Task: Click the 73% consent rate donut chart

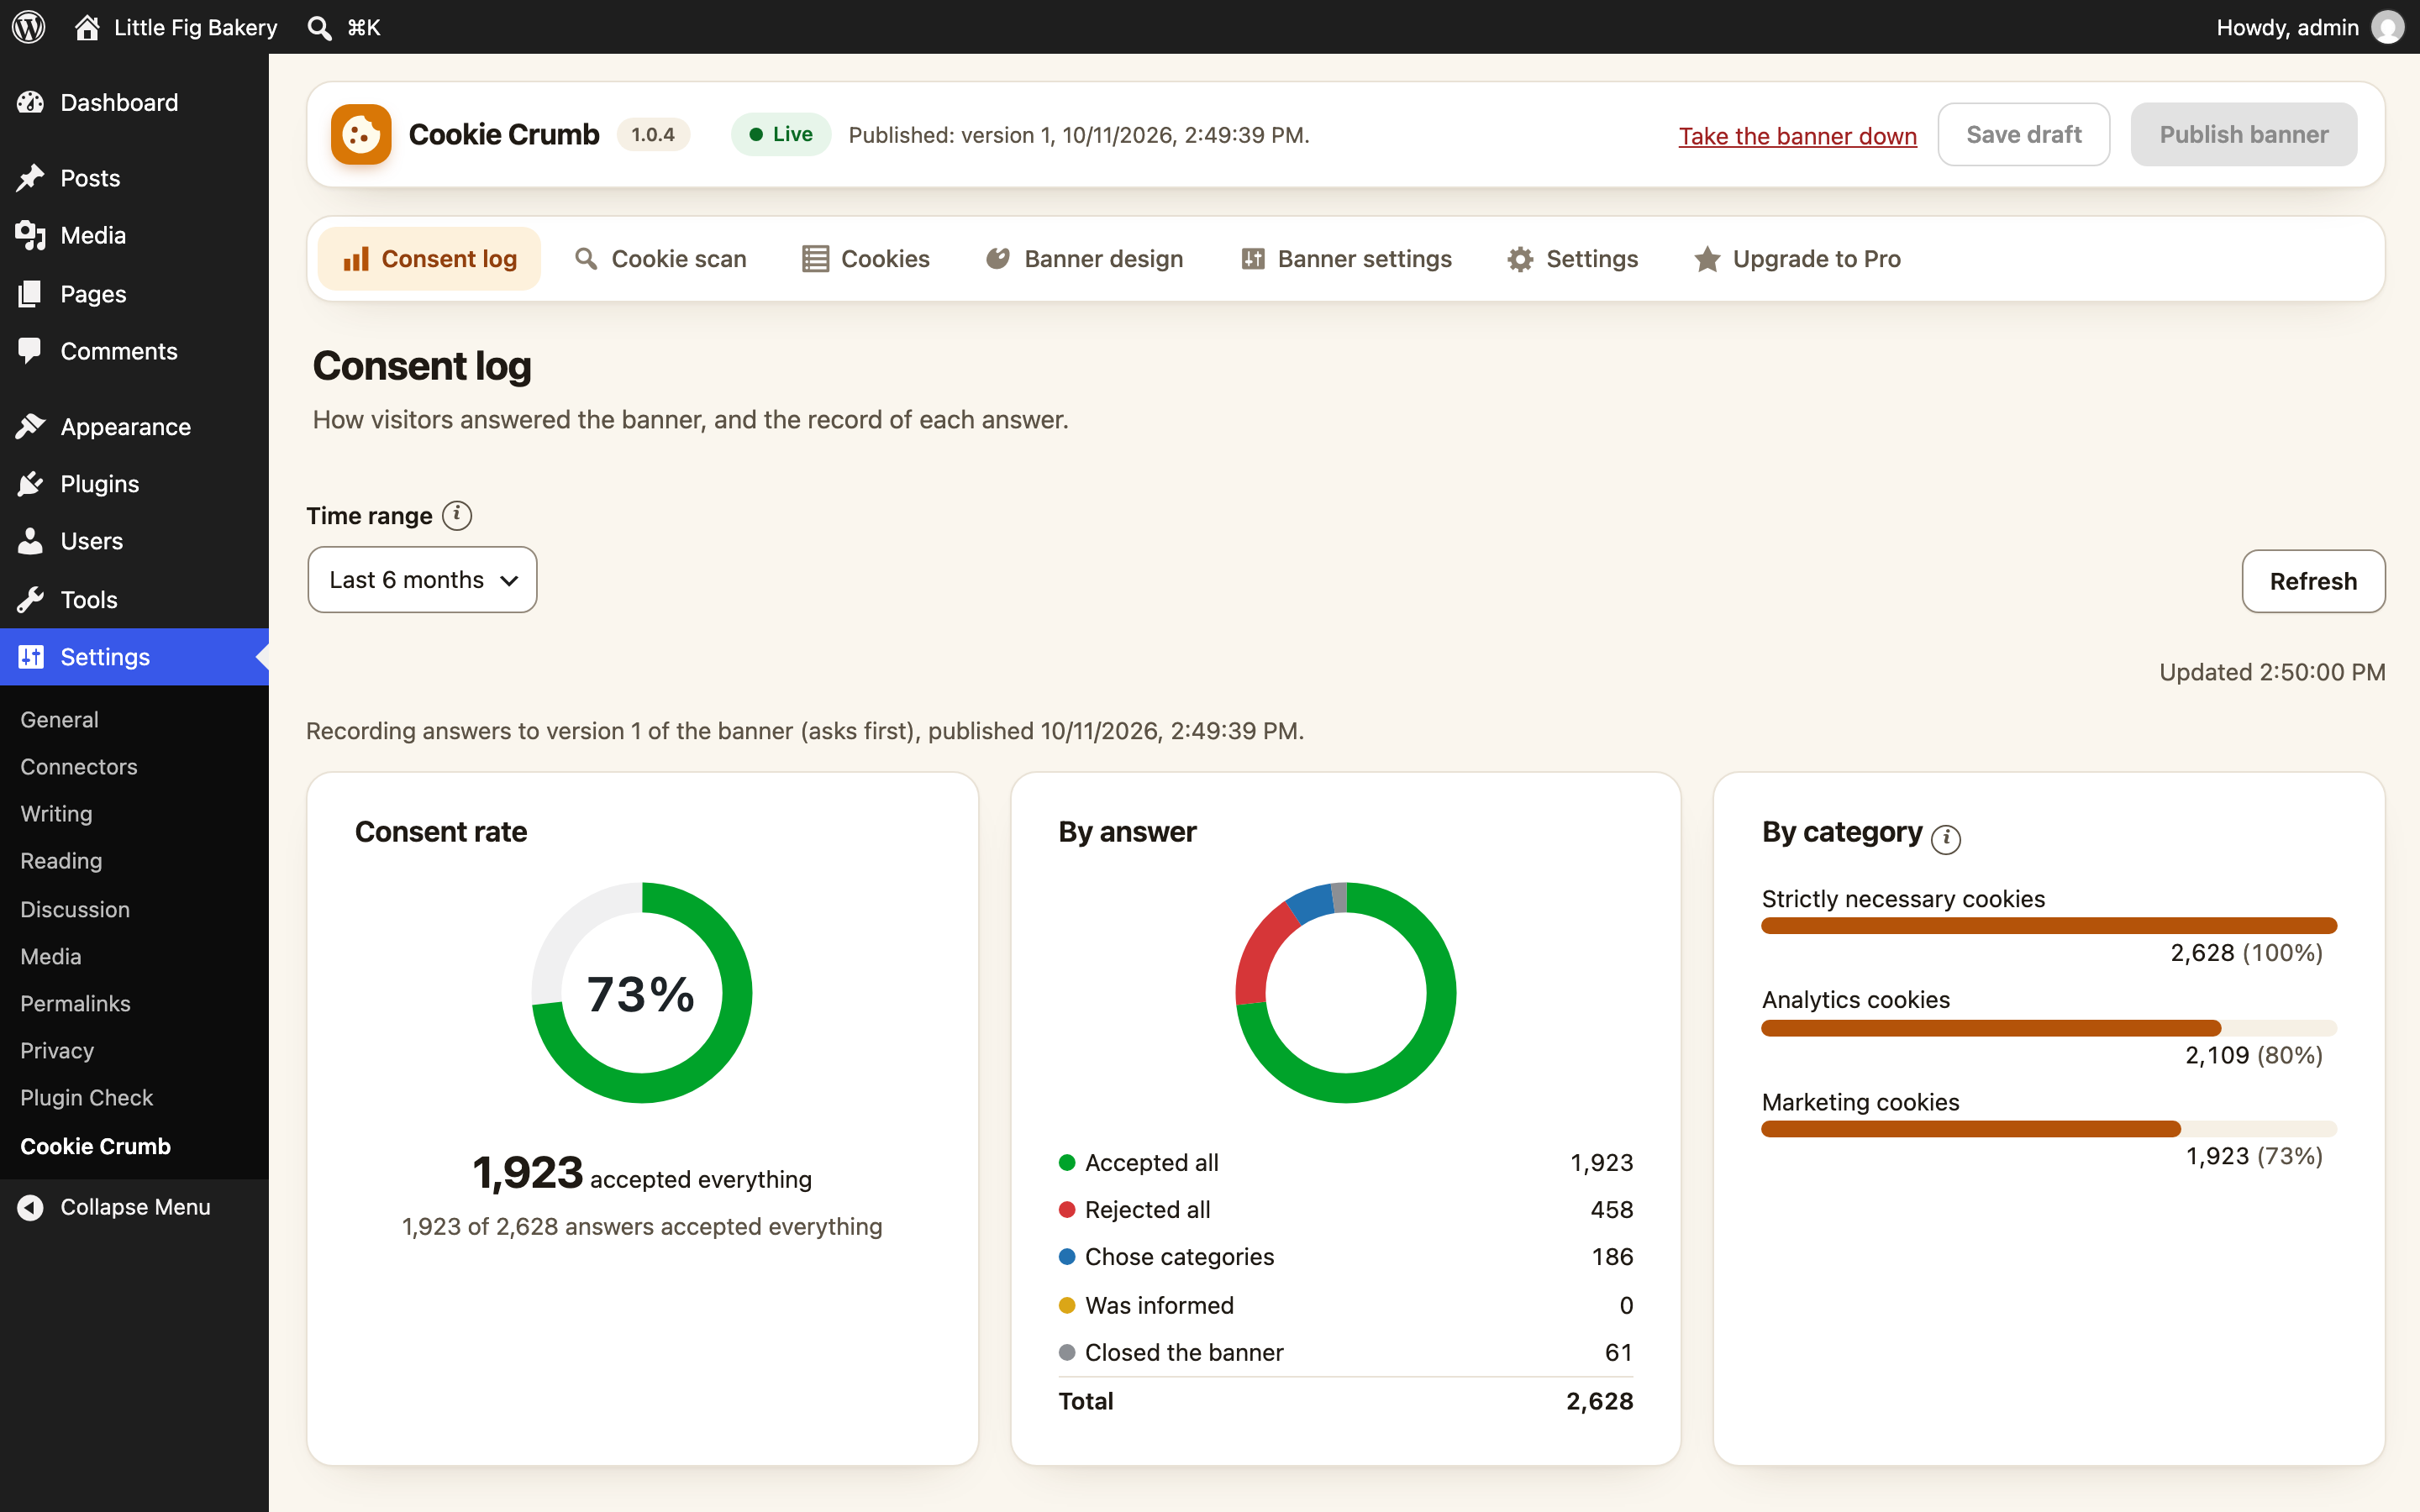Action: coord(642,993)
